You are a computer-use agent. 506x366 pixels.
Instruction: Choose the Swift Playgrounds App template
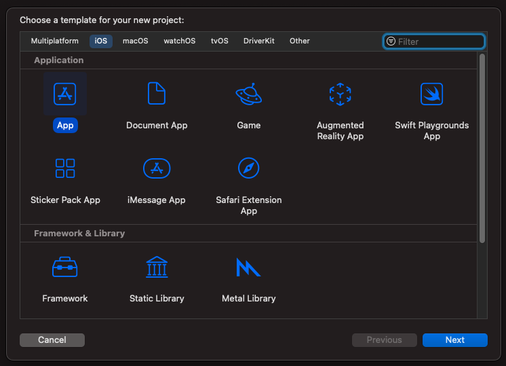tap(431, 94)
